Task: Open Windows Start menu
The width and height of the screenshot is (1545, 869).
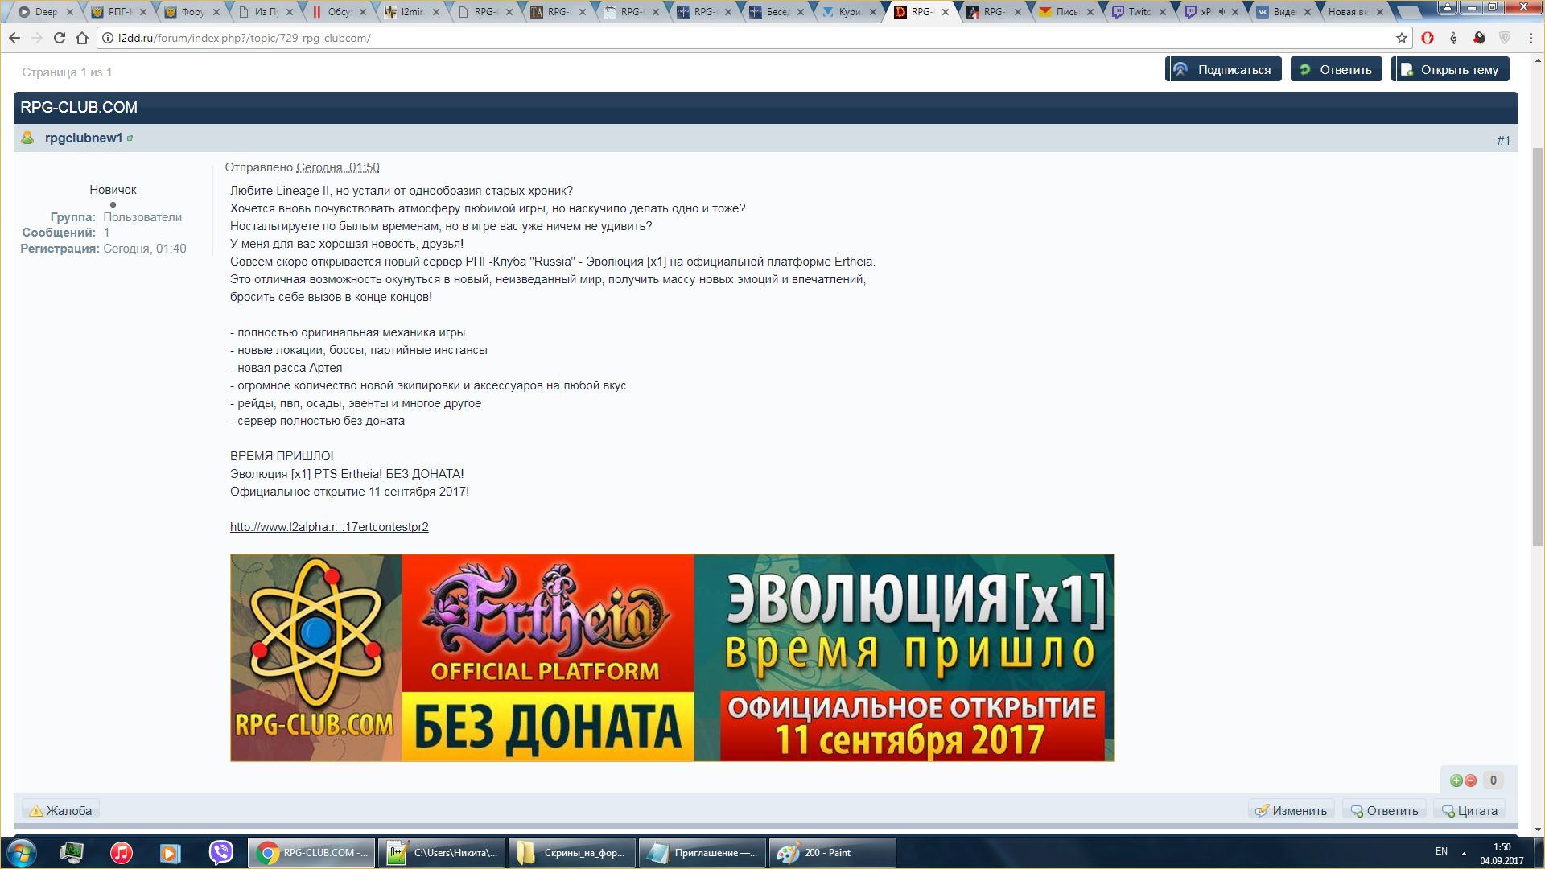Action: click(22, 853)
